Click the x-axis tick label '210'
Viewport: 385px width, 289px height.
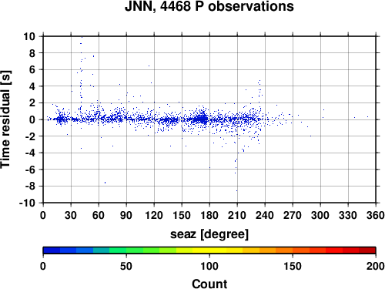tap(237, 215)
